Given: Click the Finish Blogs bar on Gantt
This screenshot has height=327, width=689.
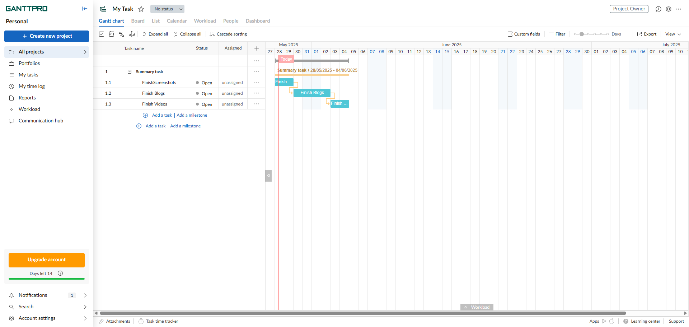Looking at the screenshot, I should (x=312, y=93).
